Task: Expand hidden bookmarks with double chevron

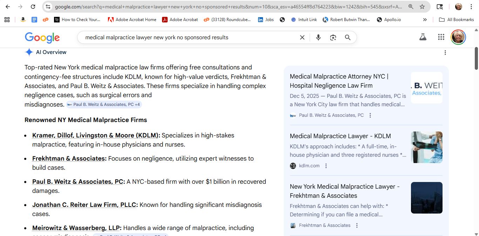Action: (x=425, y=20)
